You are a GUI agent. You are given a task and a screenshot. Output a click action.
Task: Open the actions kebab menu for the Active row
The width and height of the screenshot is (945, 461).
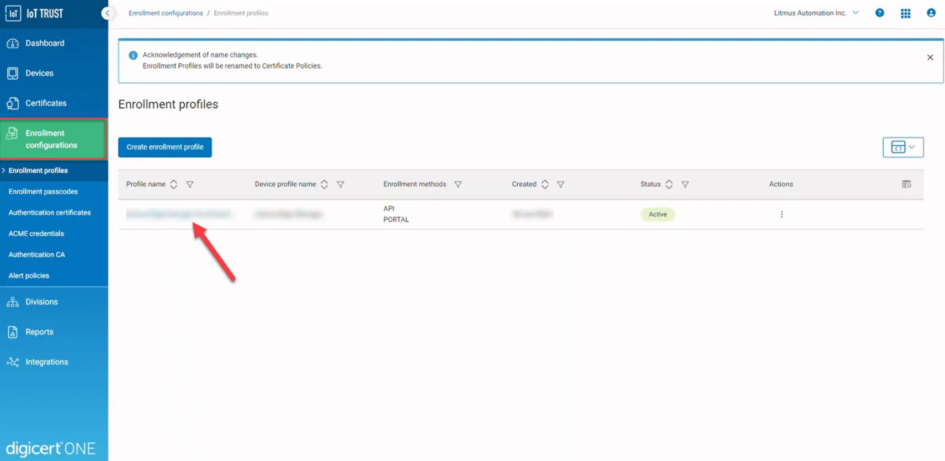coord(782,214)
